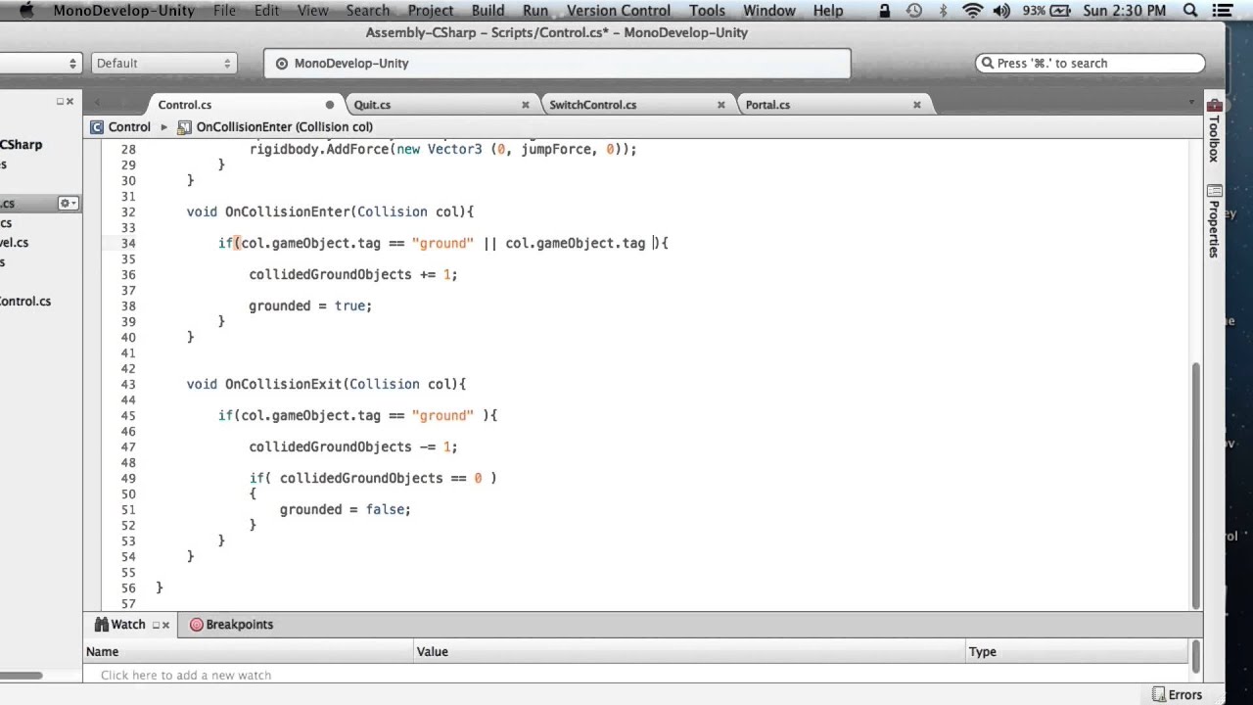Click the Errors status bar icon

[1159, 694]
